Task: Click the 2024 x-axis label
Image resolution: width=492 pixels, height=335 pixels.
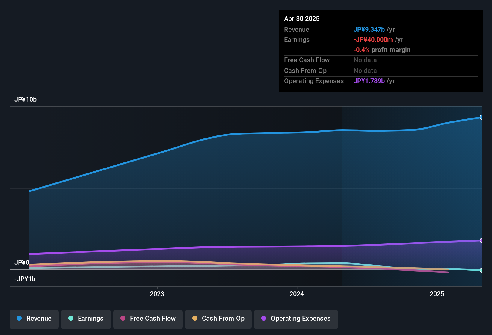Action: tap(297, 294)
